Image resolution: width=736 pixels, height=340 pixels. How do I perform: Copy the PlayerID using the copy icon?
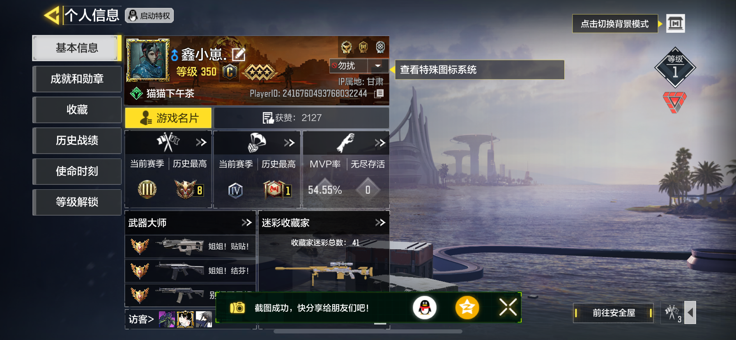[x=379, y=94]
